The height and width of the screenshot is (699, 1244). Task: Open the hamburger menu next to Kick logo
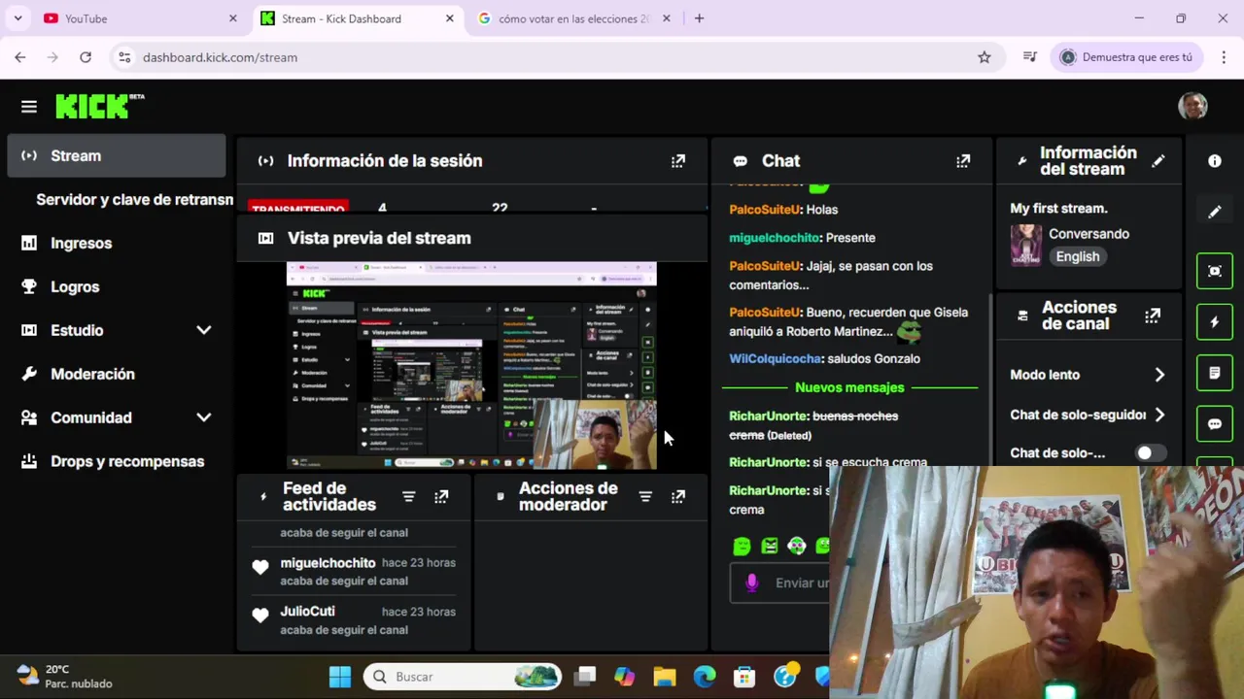coord(29,107)
